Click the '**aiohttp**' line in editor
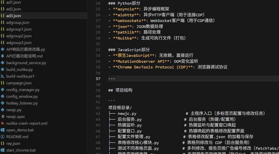Viewport: 279px width, 154px height. (157, 15)
